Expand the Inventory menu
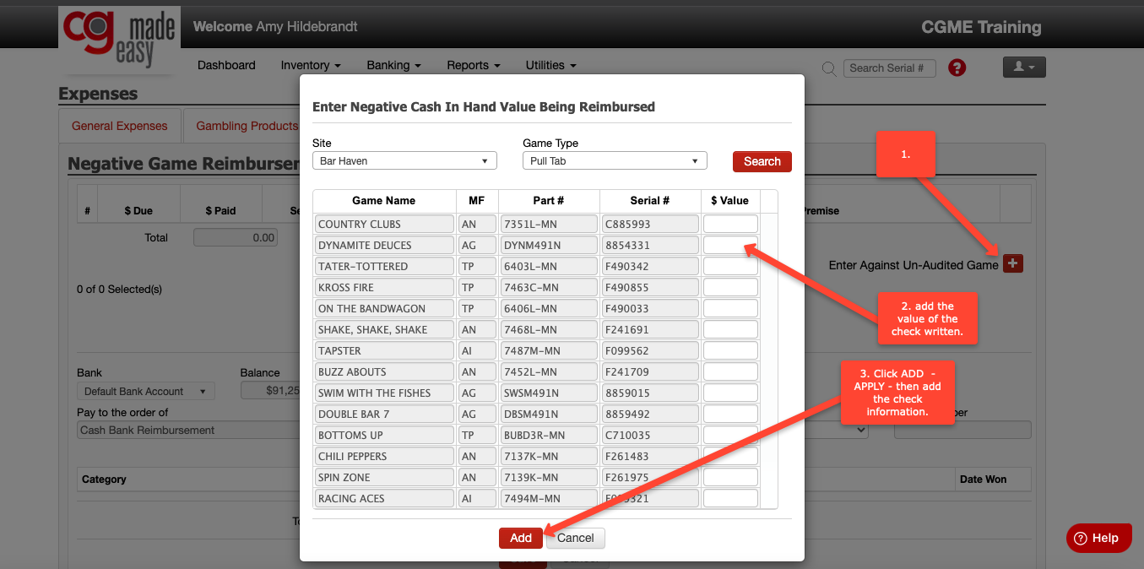 click(x=311, y=65)
